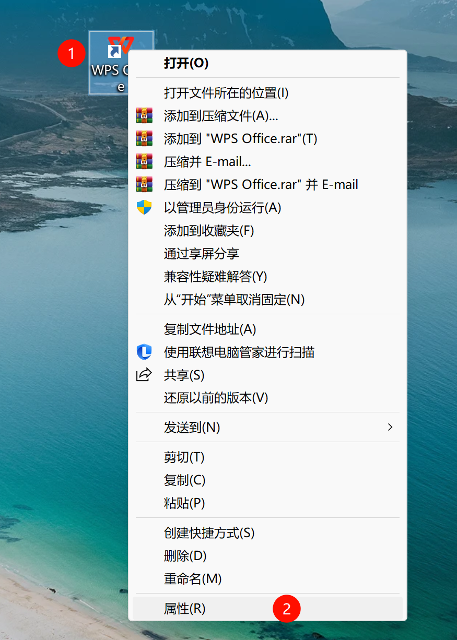Select 粘贴(P) menu entry
The height and width of the screenshot is (640, 457).
[267, 503]
